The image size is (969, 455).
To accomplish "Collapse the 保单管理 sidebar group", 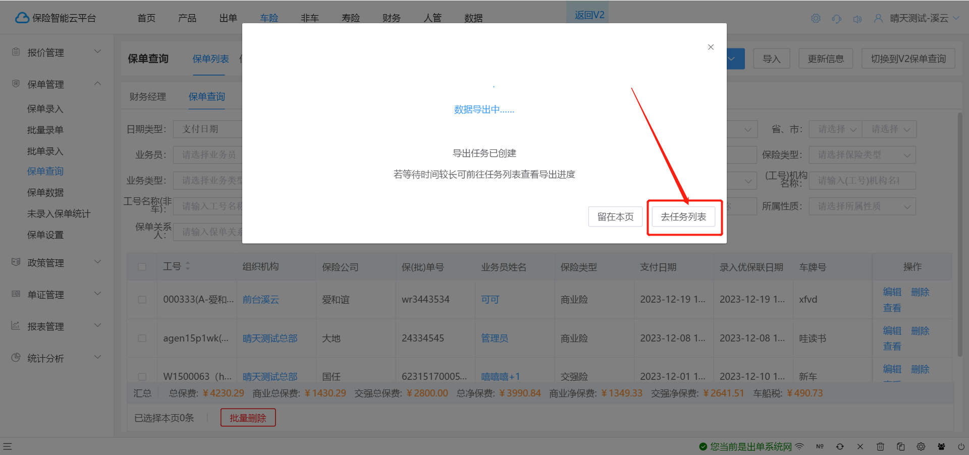I will [98, 83].
